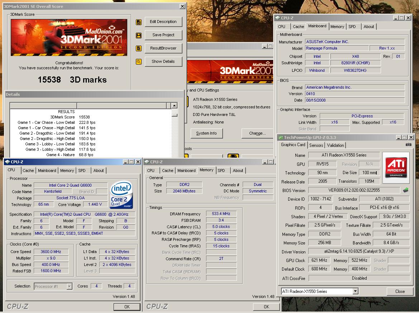Viewport: 419px width, 313px height.
Task: Click the x 9.0 multiplier value
Action: pyautogui.click(x=51, y=258)
